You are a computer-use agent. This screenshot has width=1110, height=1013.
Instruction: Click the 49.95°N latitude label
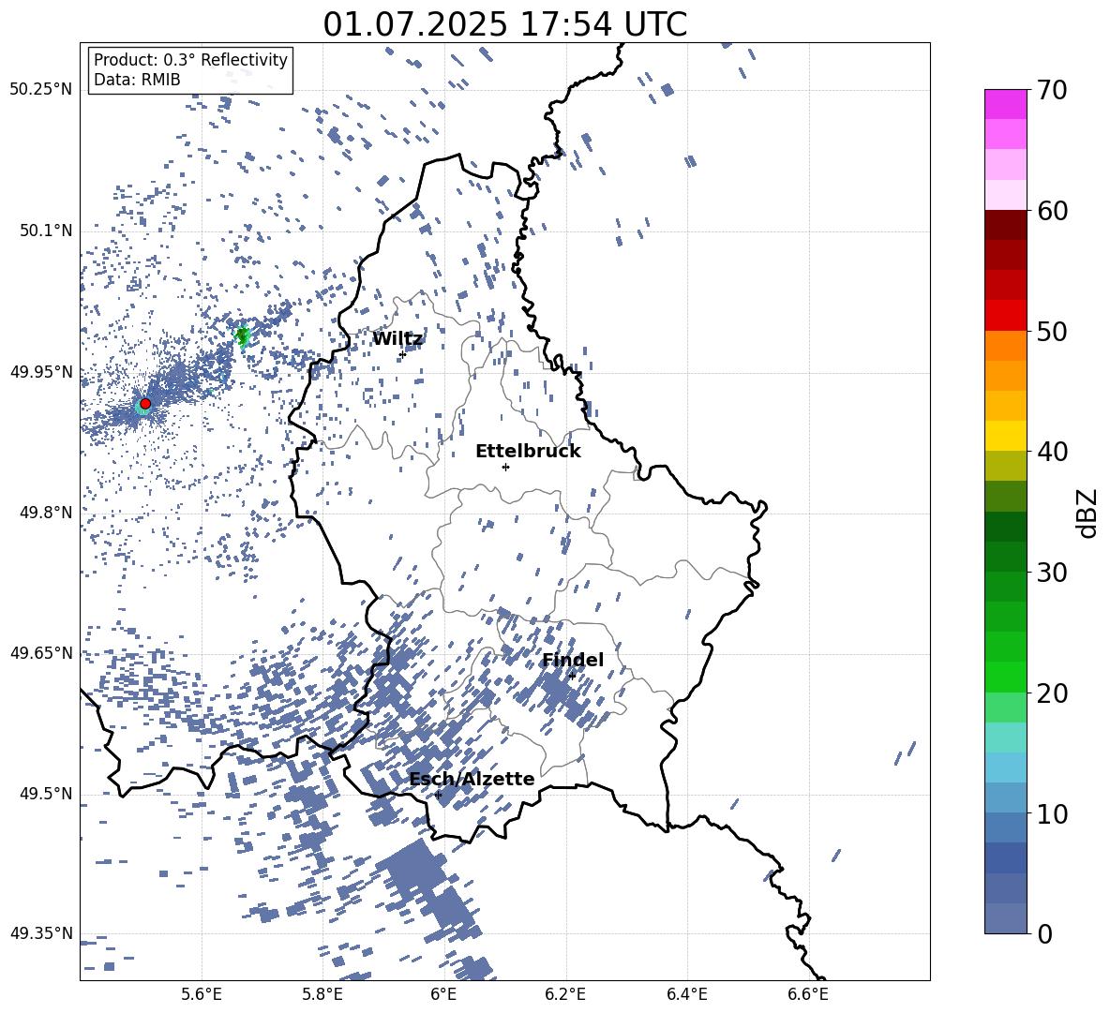(41, 371)
